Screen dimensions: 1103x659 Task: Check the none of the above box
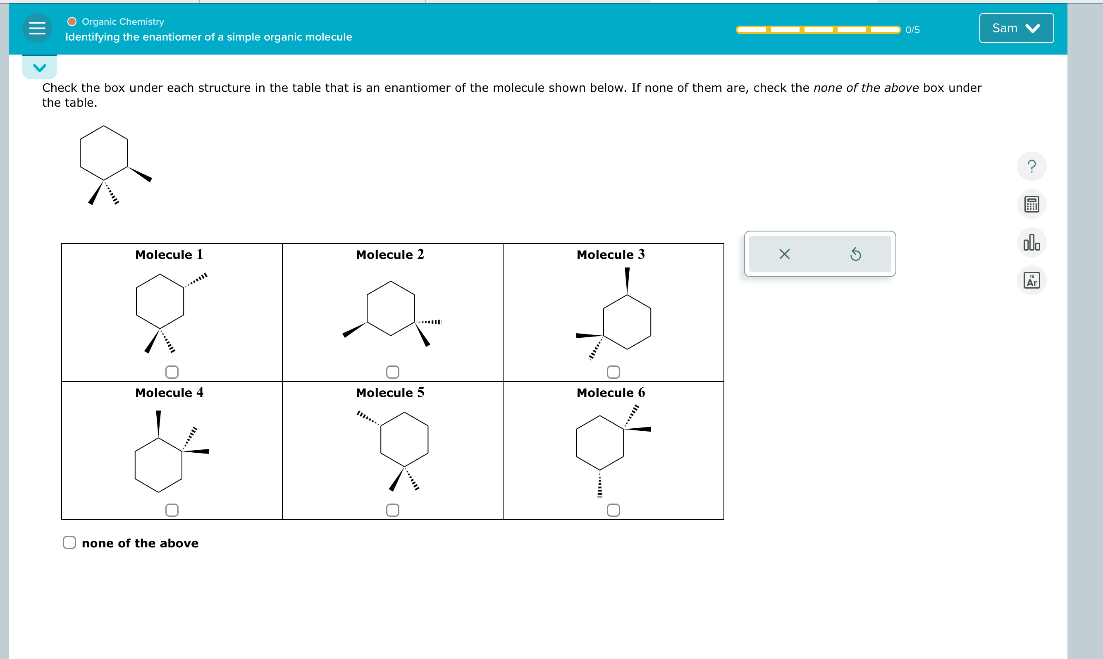coord(69,542)
